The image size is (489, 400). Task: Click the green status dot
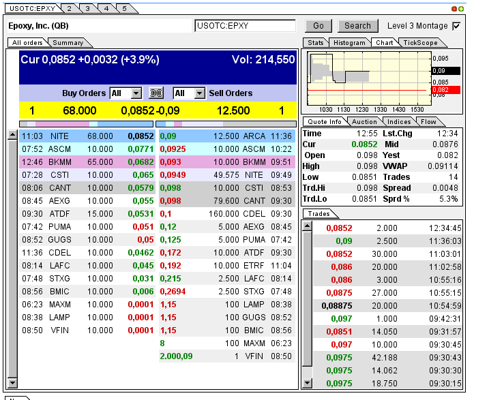click(460, 9)
